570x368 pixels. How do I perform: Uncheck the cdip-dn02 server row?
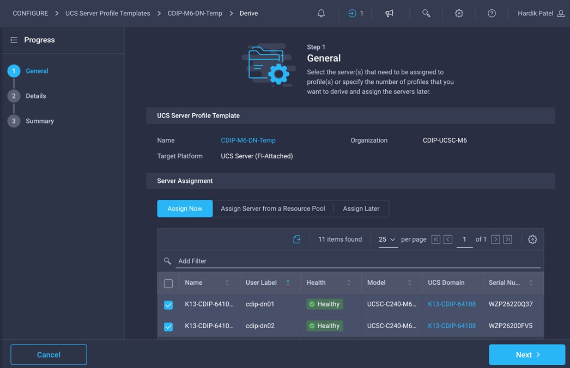[168, 327]
